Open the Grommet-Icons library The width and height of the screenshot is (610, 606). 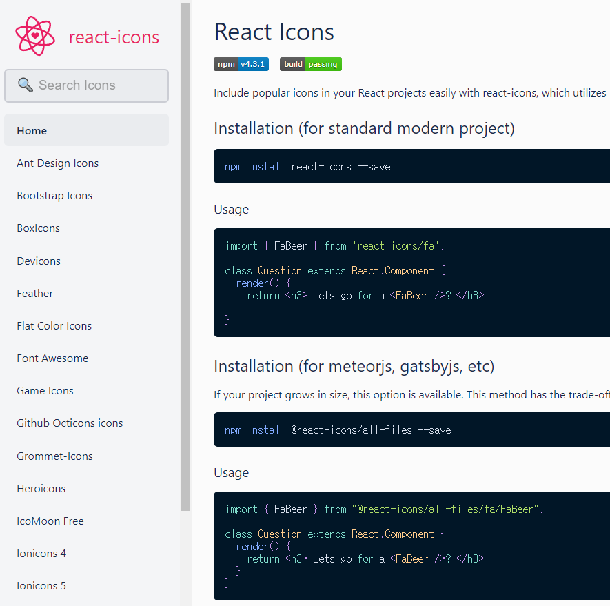(54, 456)
